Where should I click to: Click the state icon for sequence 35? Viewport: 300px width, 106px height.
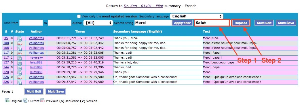tap(20, 39)
